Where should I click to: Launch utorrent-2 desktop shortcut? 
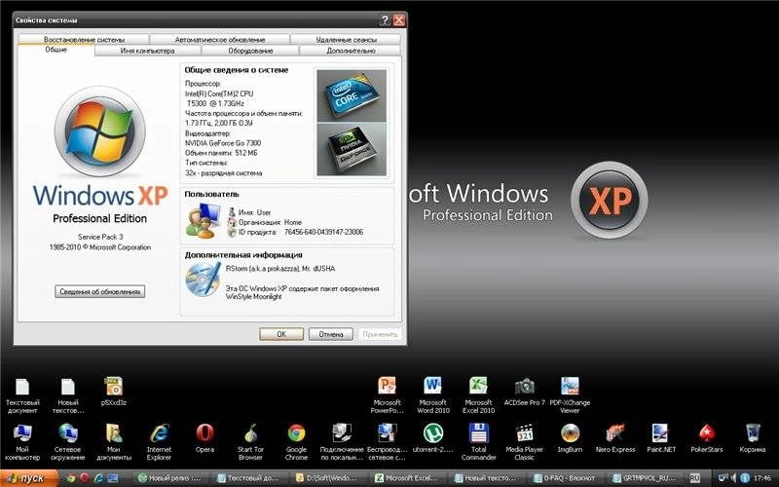432,437
